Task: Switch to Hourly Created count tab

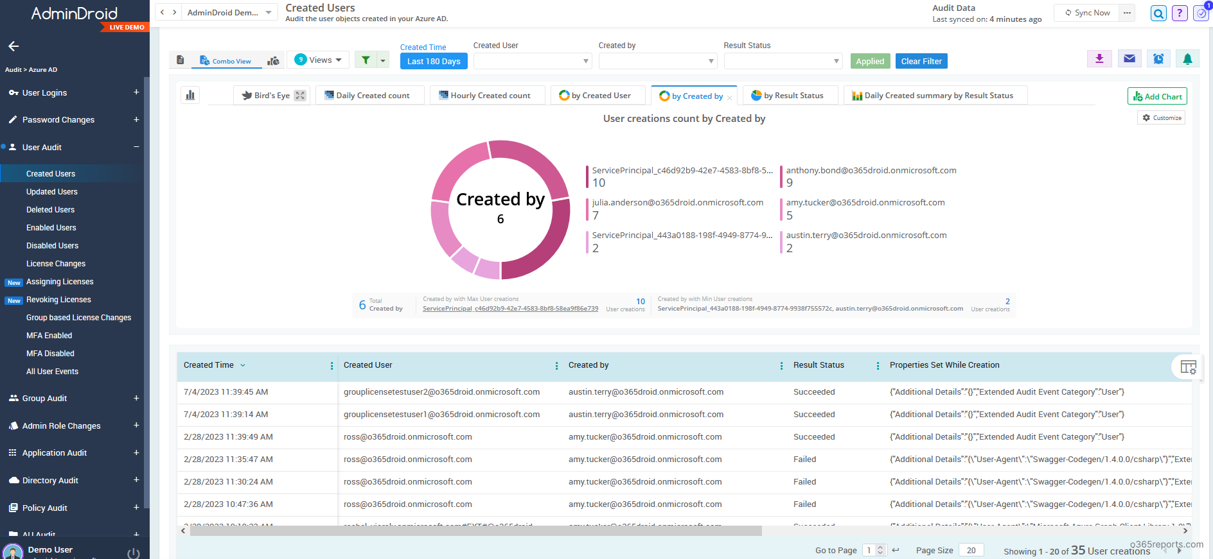Action: (488, 95)
